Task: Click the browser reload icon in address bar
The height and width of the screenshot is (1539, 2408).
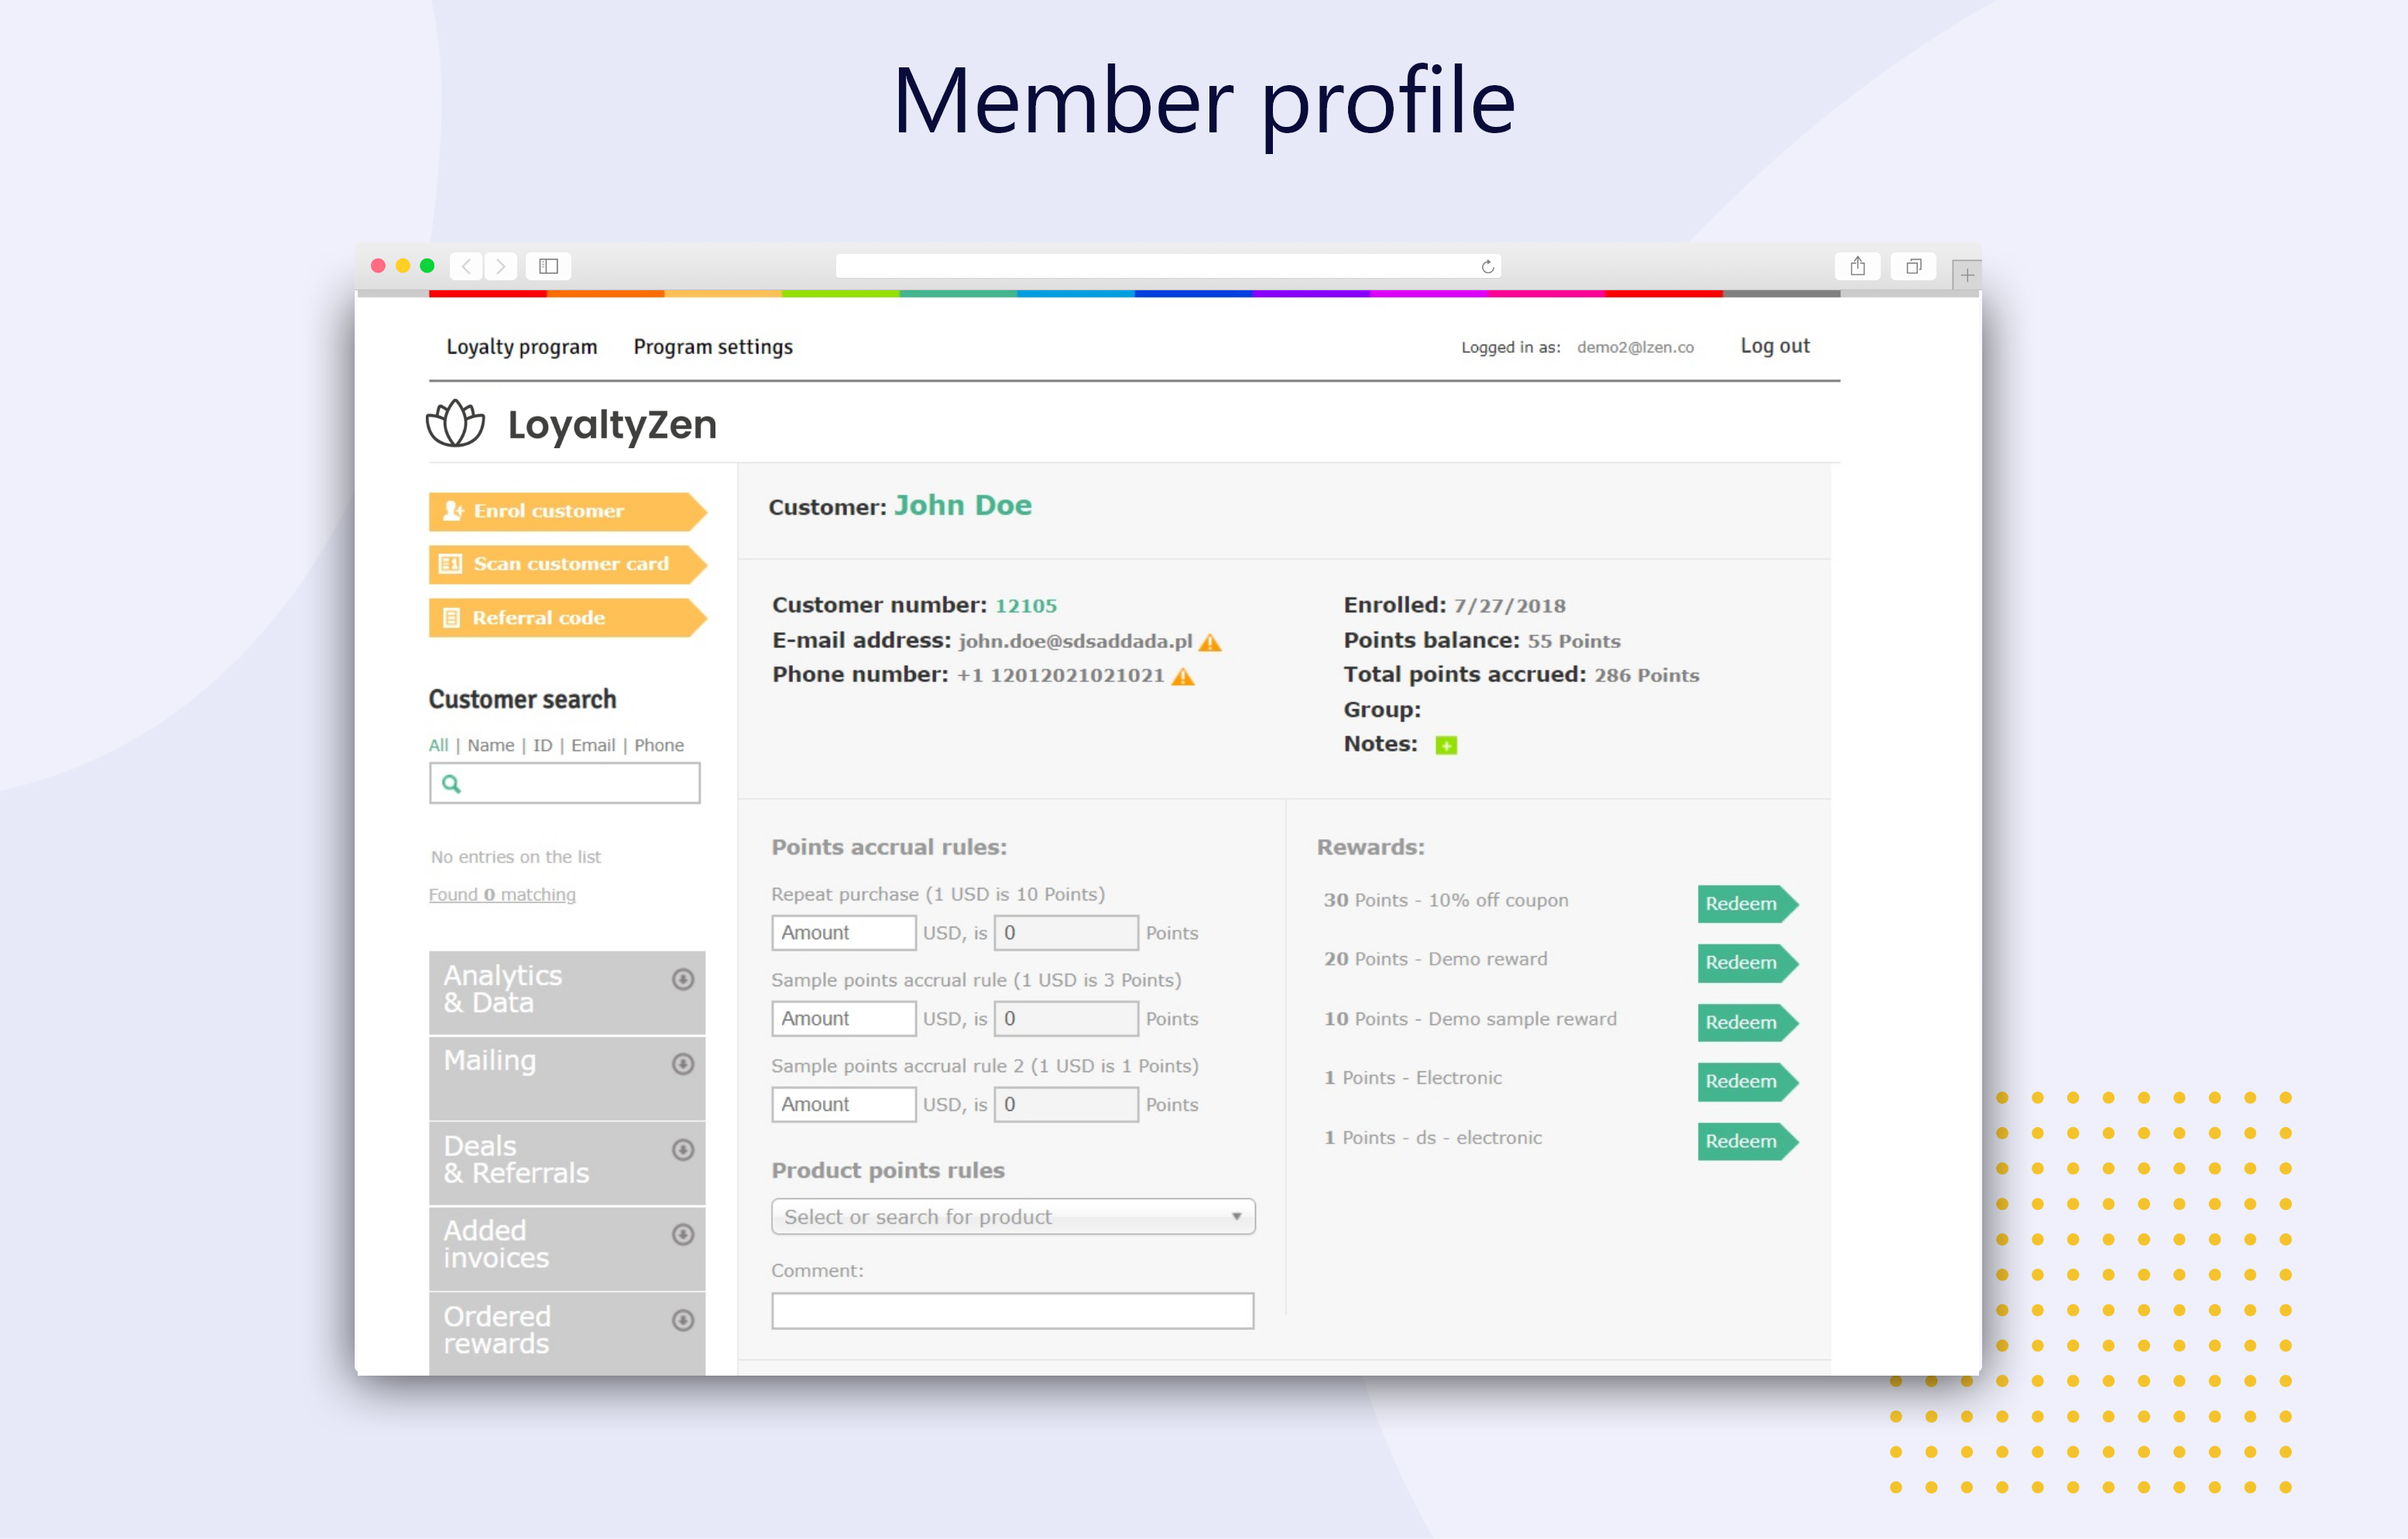Action: [1487, 266]
